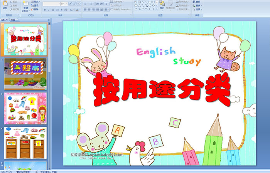Click the Clear Formatting eraser icon
The width and height of the screenshot is (270, 173).
click(x=79, y=3)
